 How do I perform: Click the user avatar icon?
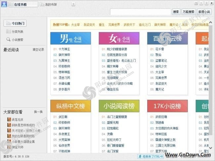(x=4, y=4)
